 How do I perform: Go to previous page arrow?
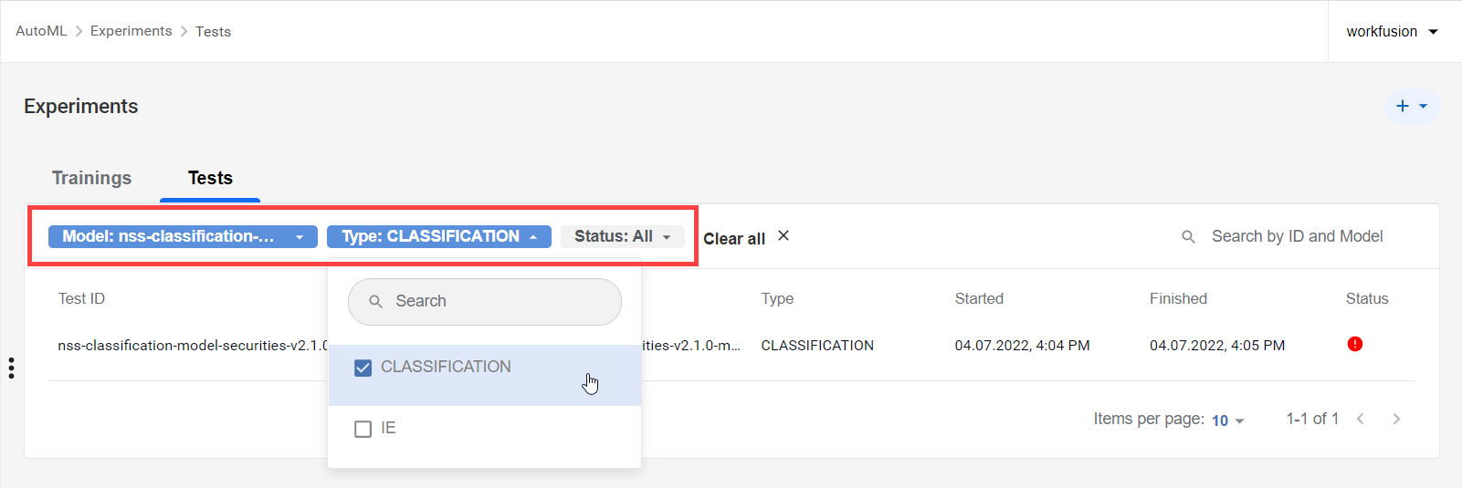1361,419
